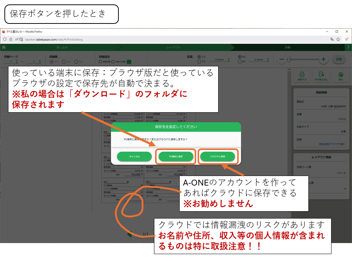
Task: Click the zoom slider handle
Action: click(x=289, y=59)
